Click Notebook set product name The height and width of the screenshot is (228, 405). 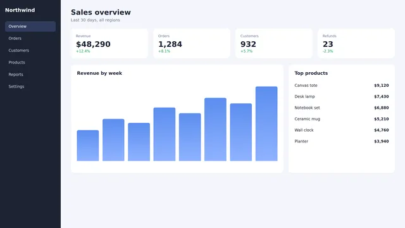click(x=307, y=108)
